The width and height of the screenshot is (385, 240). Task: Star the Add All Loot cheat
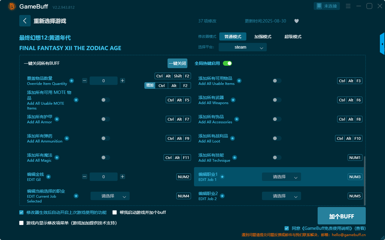[233, 138]
